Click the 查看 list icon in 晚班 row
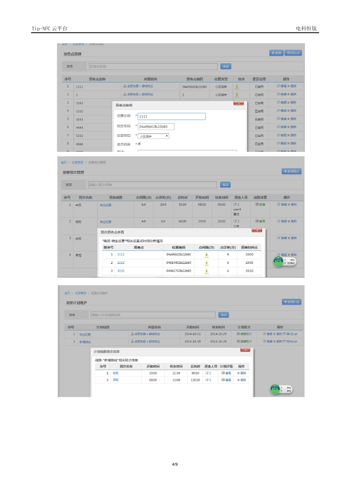The image size is (351, 496). click(257, 221)
